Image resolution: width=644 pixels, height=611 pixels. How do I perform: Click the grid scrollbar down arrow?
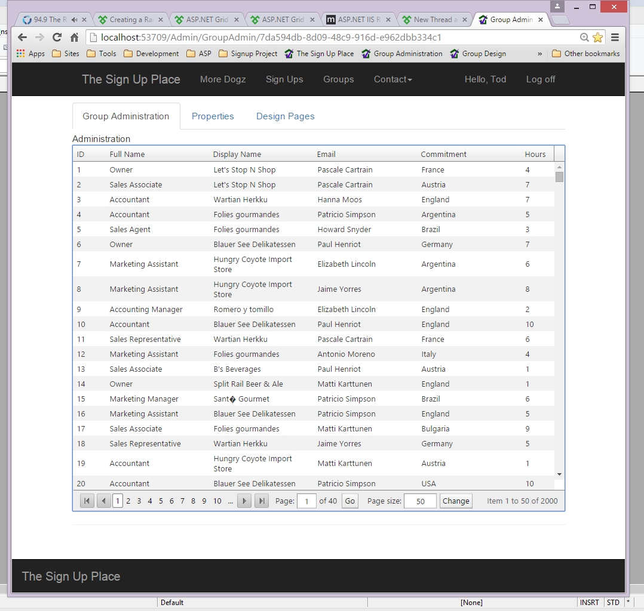point(559,474)
